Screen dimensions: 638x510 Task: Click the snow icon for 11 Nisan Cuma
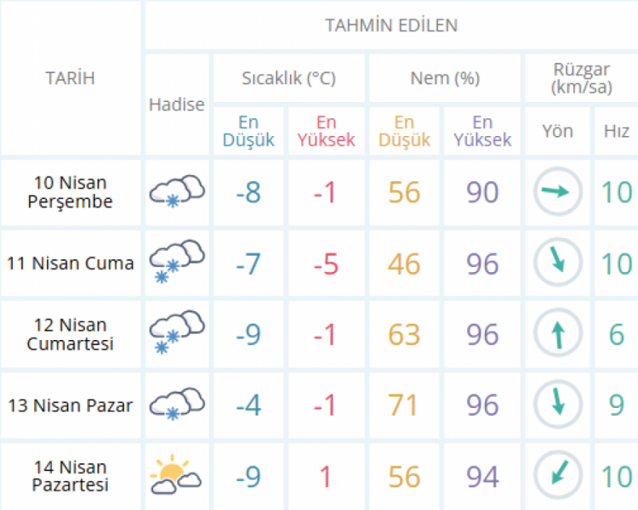177,263
